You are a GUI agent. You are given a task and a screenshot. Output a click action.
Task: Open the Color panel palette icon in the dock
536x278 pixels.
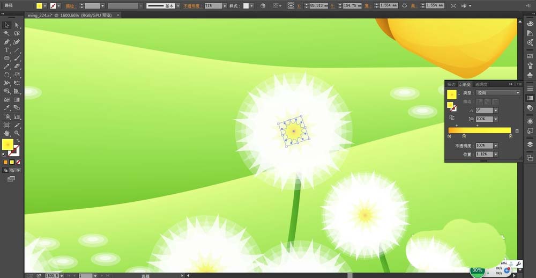[530, 24]
